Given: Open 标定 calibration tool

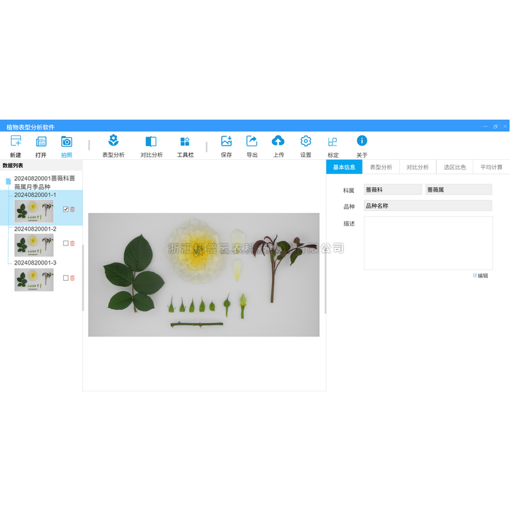Looking at the screenshot, I should click(x=333, y=142).
